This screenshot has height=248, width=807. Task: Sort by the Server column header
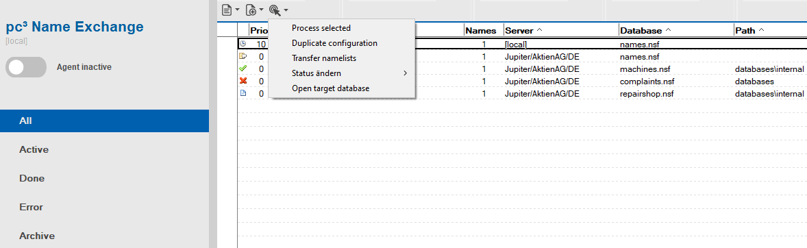point(561,30)
